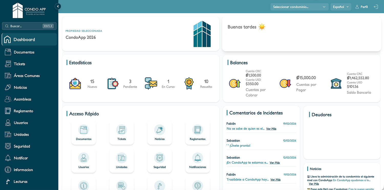Open Dashboard from sidebar
The height and width of the screenshot is (190, 384).
(29, 40)
